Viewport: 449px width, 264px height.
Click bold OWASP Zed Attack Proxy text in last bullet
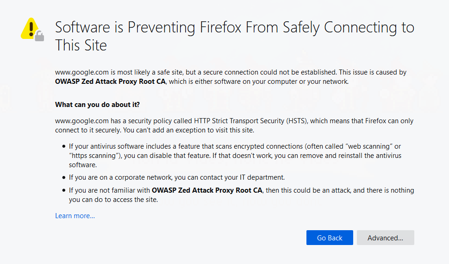click(207, 190)
